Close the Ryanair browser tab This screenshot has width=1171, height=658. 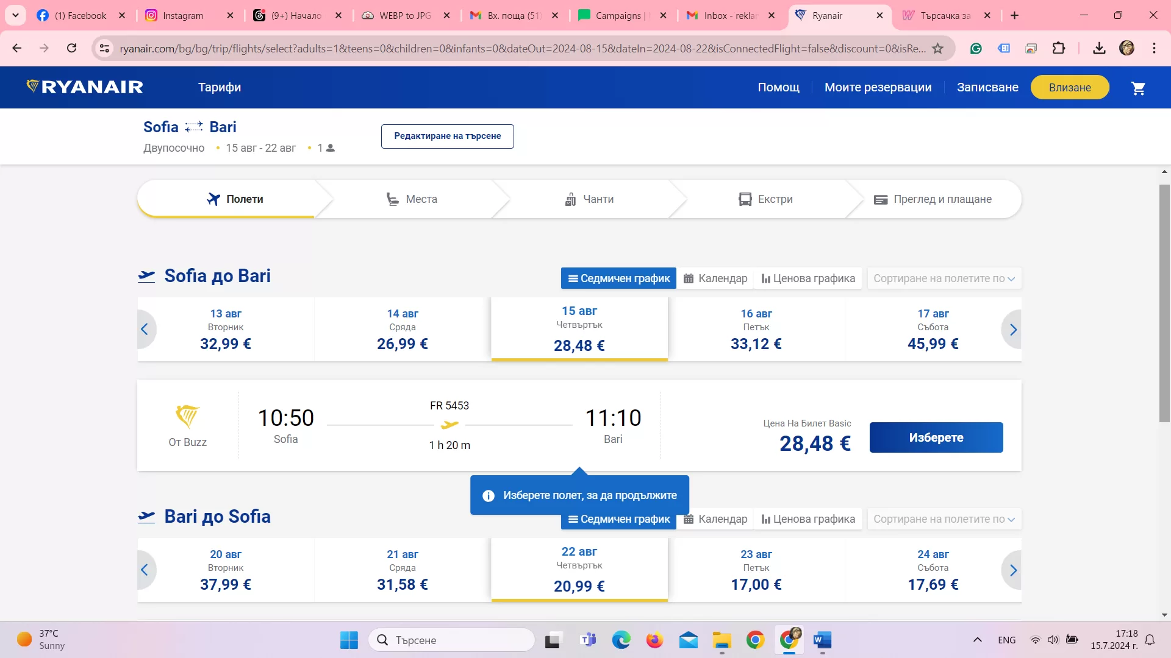(x=879, y=15)
